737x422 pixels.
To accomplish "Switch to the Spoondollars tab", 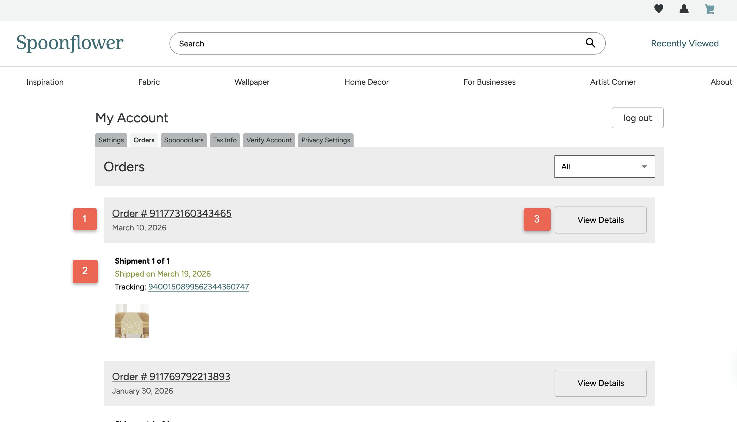I will click(184, 140).
